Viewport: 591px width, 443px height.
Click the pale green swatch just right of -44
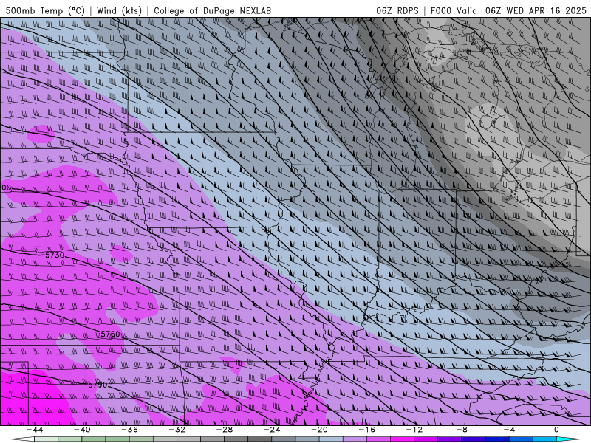(46, 439)
